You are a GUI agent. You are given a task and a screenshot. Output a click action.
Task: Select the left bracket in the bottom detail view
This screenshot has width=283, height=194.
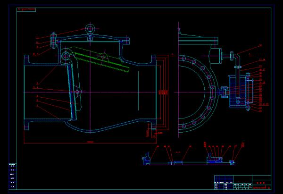pos(146,159)
